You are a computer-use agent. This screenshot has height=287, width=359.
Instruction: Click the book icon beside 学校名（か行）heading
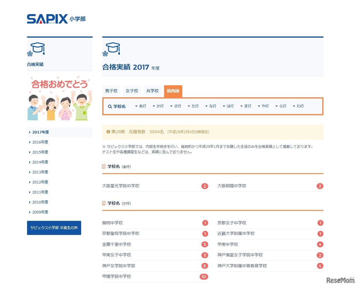click(x=104, y=203)
